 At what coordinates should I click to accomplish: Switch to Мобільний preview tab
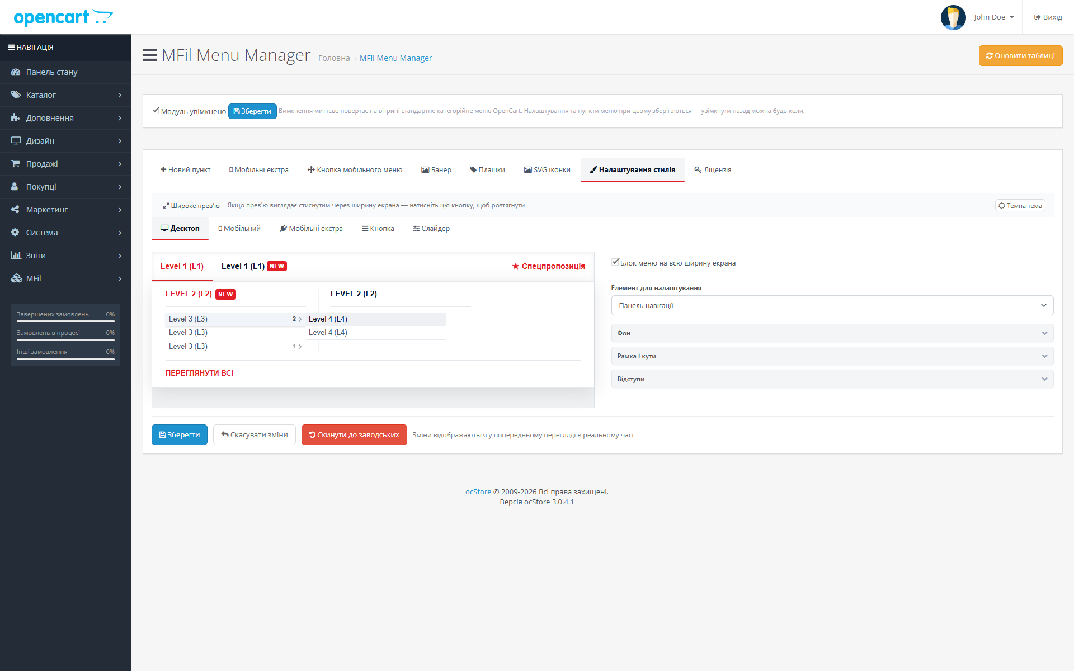point(239,229)
